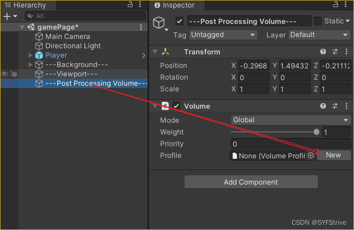Open the Mode dropdown set to Global
The image size is (354, 230).
pyautogui.click(x=291, y=120)
